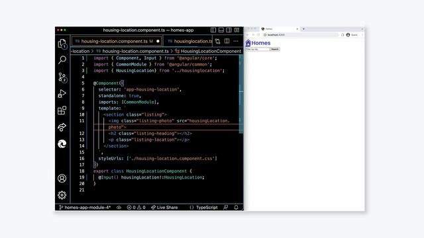Screen dimensions: 424x238
Task: Open the browser three-dot menu
Action: coord(362,35)
